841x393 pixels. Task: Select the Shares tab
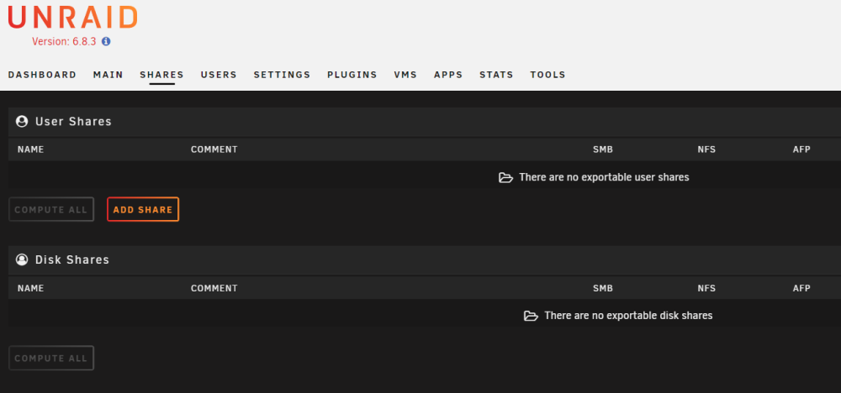point(162,75)
